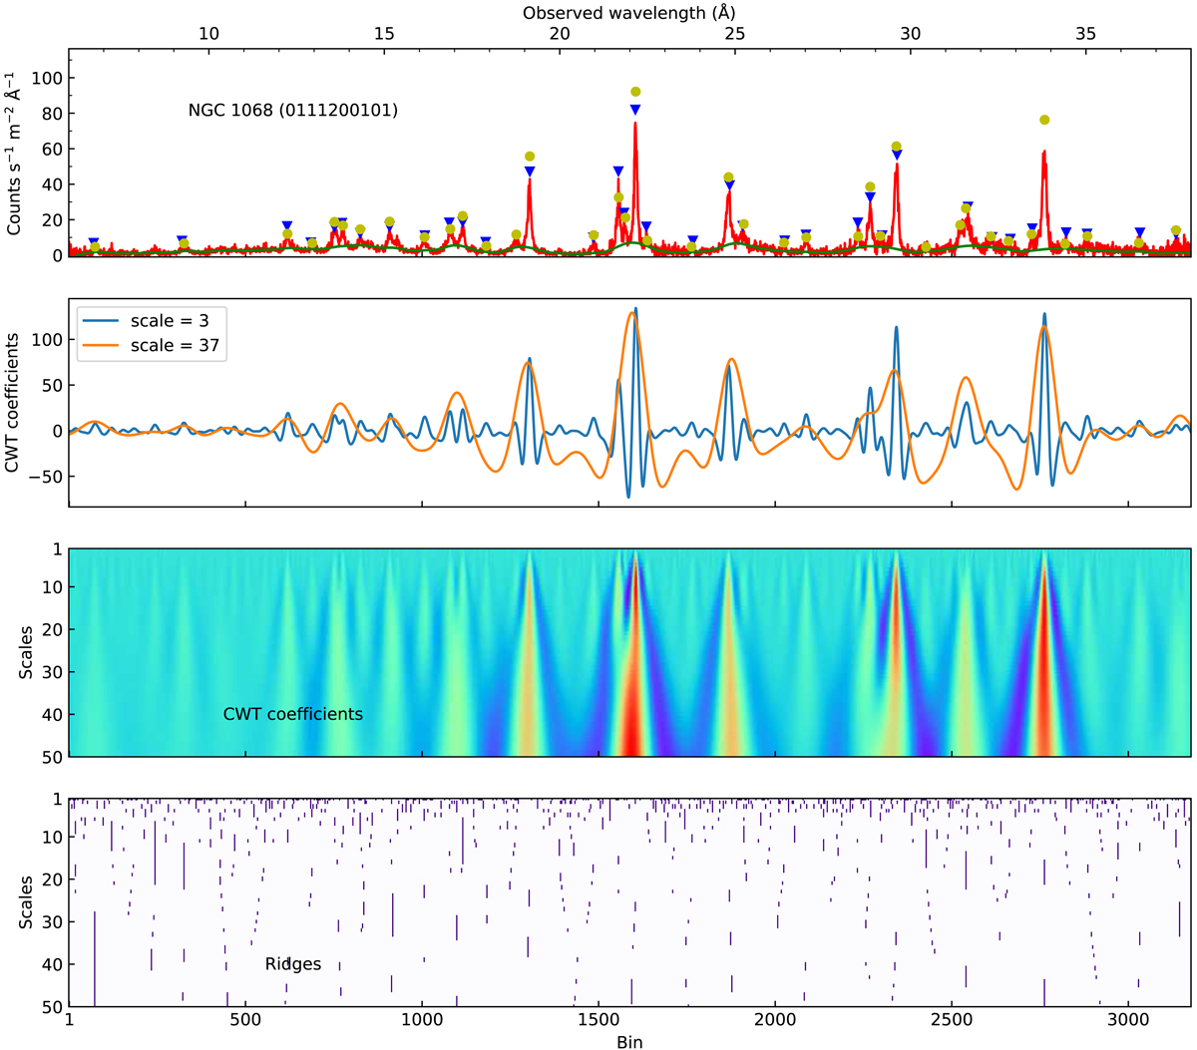Click the yellow circle above the 29.5 Å peak
This screenshot has width=1197, height=1050.
896,147
